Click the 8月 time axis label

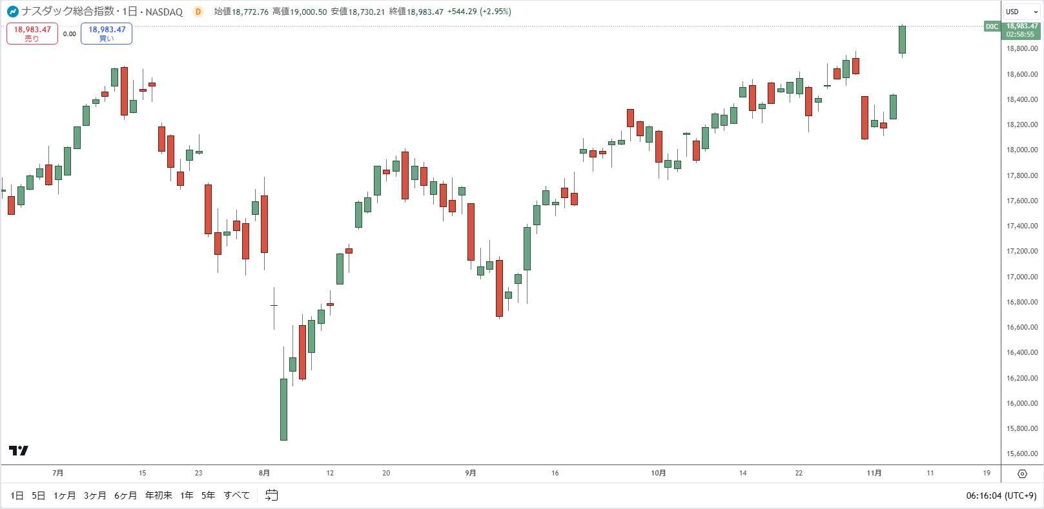(264, 473)
